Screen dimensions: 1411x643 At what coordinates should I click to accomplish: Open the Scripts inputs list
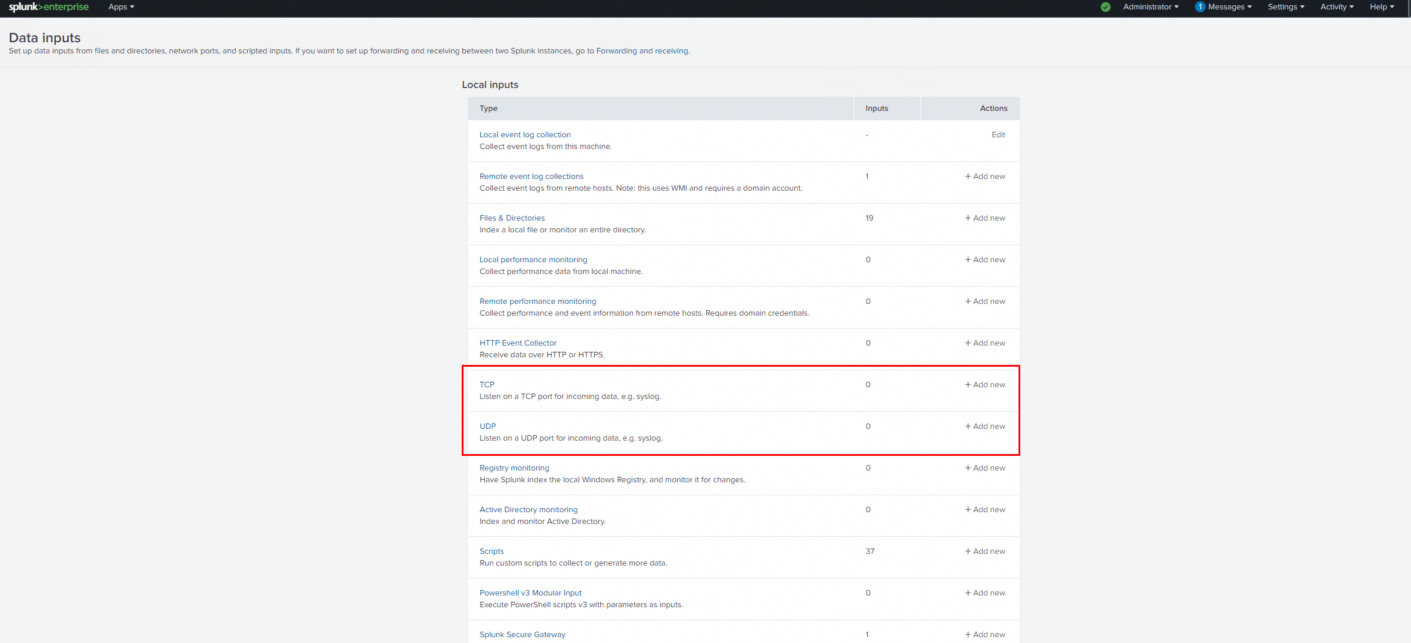coord(492,551)
